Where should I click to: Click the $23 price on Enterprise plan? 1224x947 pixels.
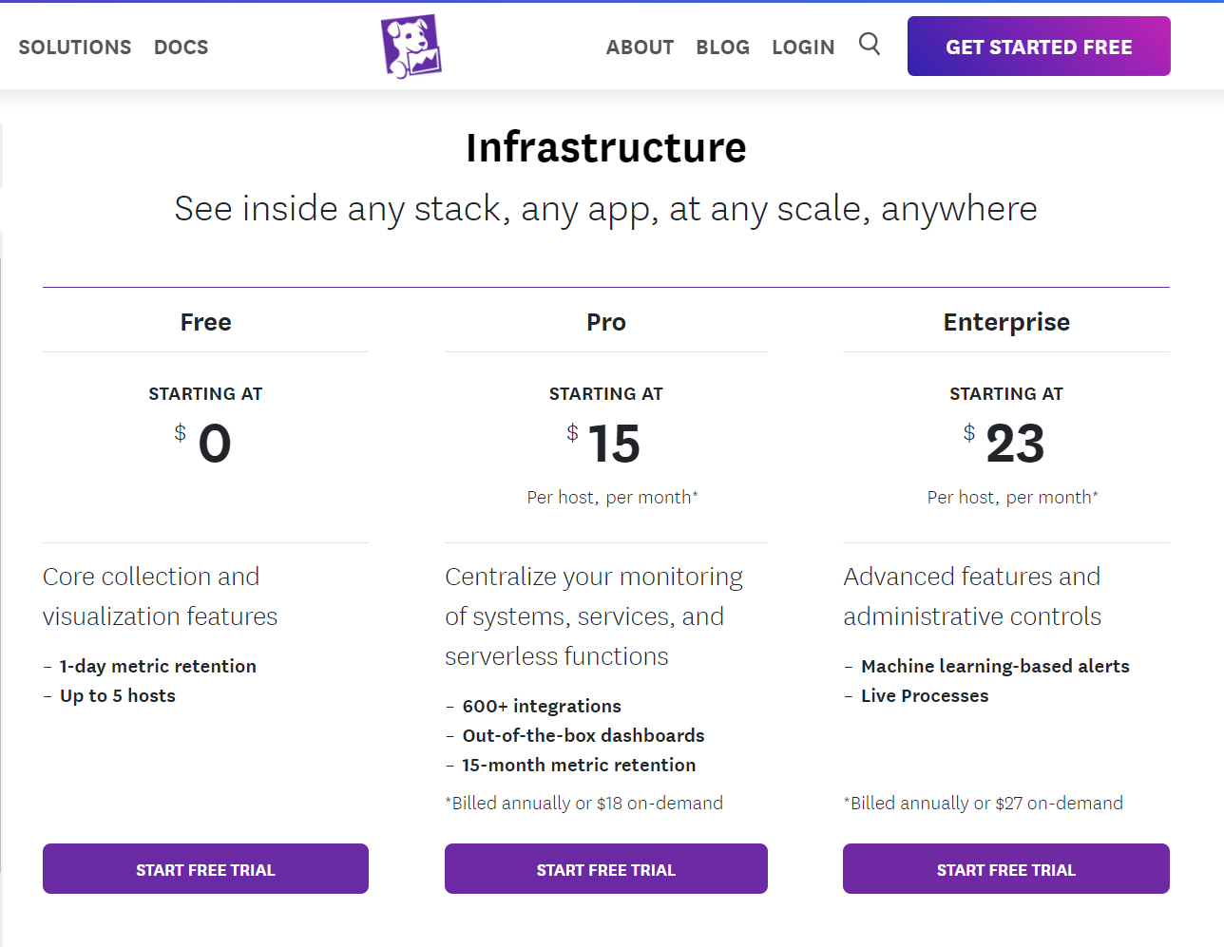coord(1004,444)
